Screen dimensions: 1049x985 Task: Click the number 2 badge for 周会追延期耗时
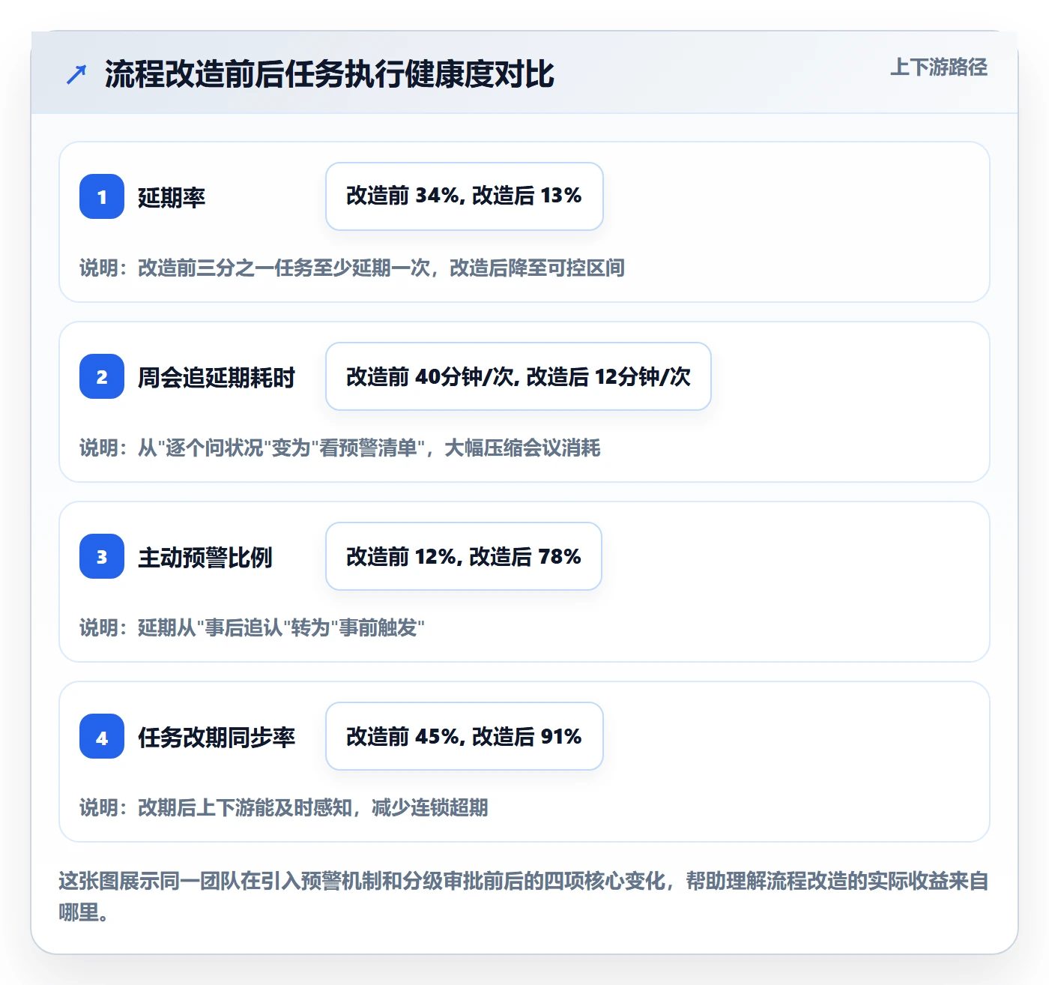[x=102, y=376]
